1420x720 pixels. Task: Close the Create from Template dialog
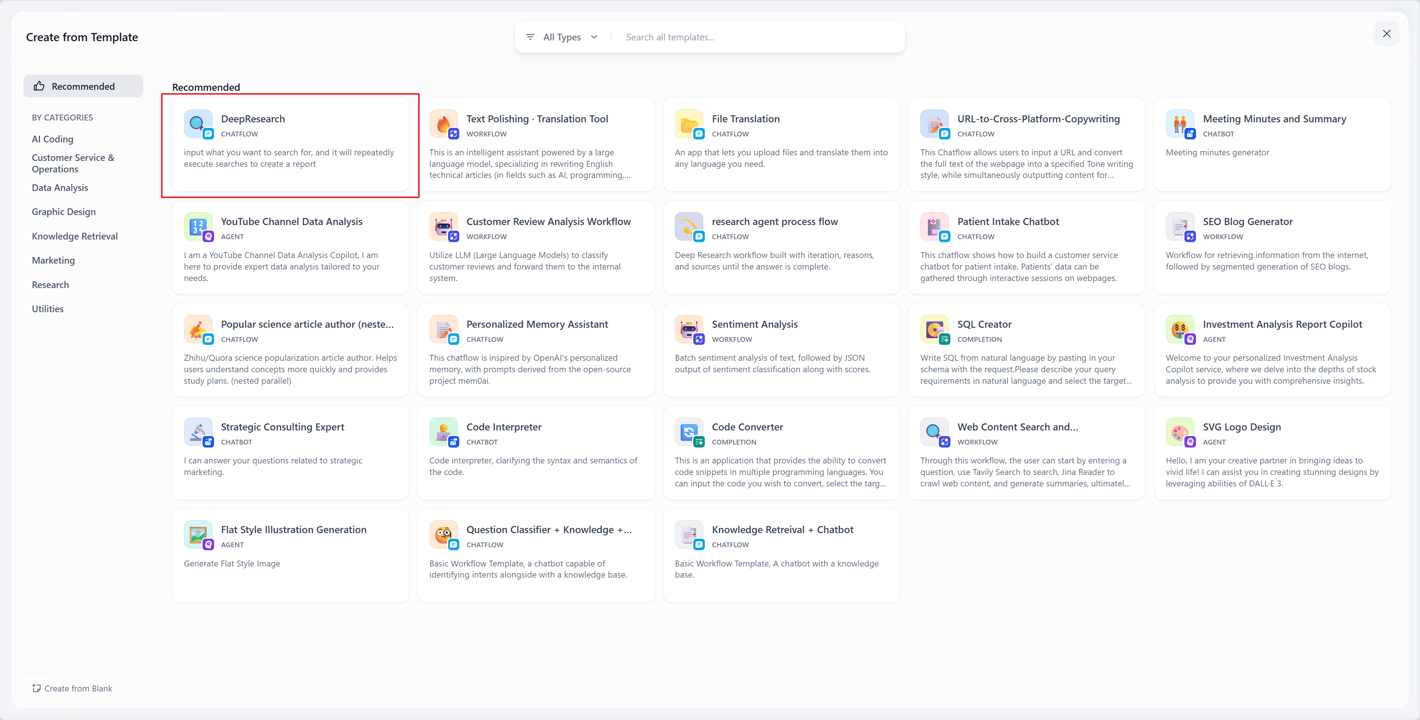1387,34
